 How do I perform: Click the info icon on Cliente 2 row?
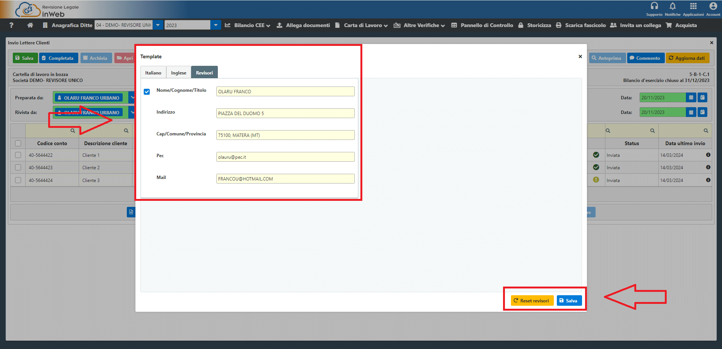708,167
